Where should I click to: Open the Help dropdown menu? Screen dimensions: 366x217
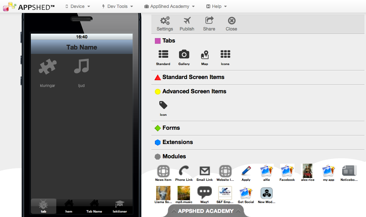pos(217,6)
